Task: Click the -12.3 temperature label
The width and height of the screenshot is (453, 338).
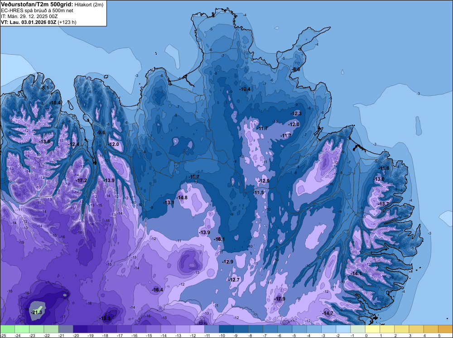Action: coord(296,113)
